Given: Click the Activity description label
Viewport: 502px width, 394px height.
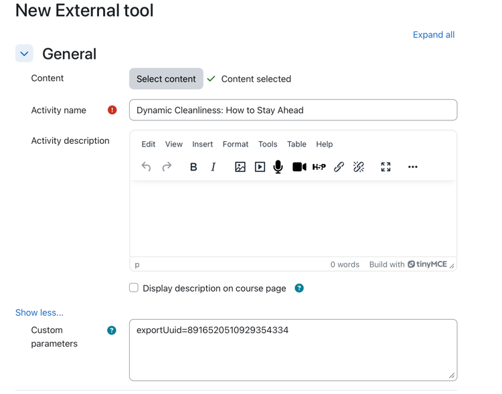Looking at the screenshot, I should click(70, 141).
